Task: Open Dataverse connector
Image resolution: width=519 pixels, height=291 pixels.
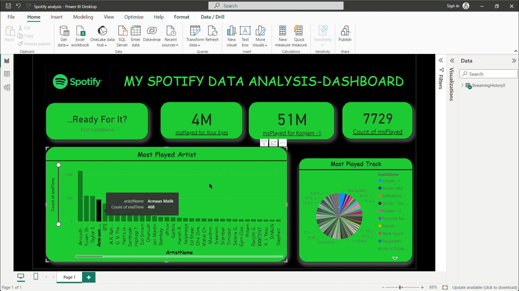Action: (152, 34)
